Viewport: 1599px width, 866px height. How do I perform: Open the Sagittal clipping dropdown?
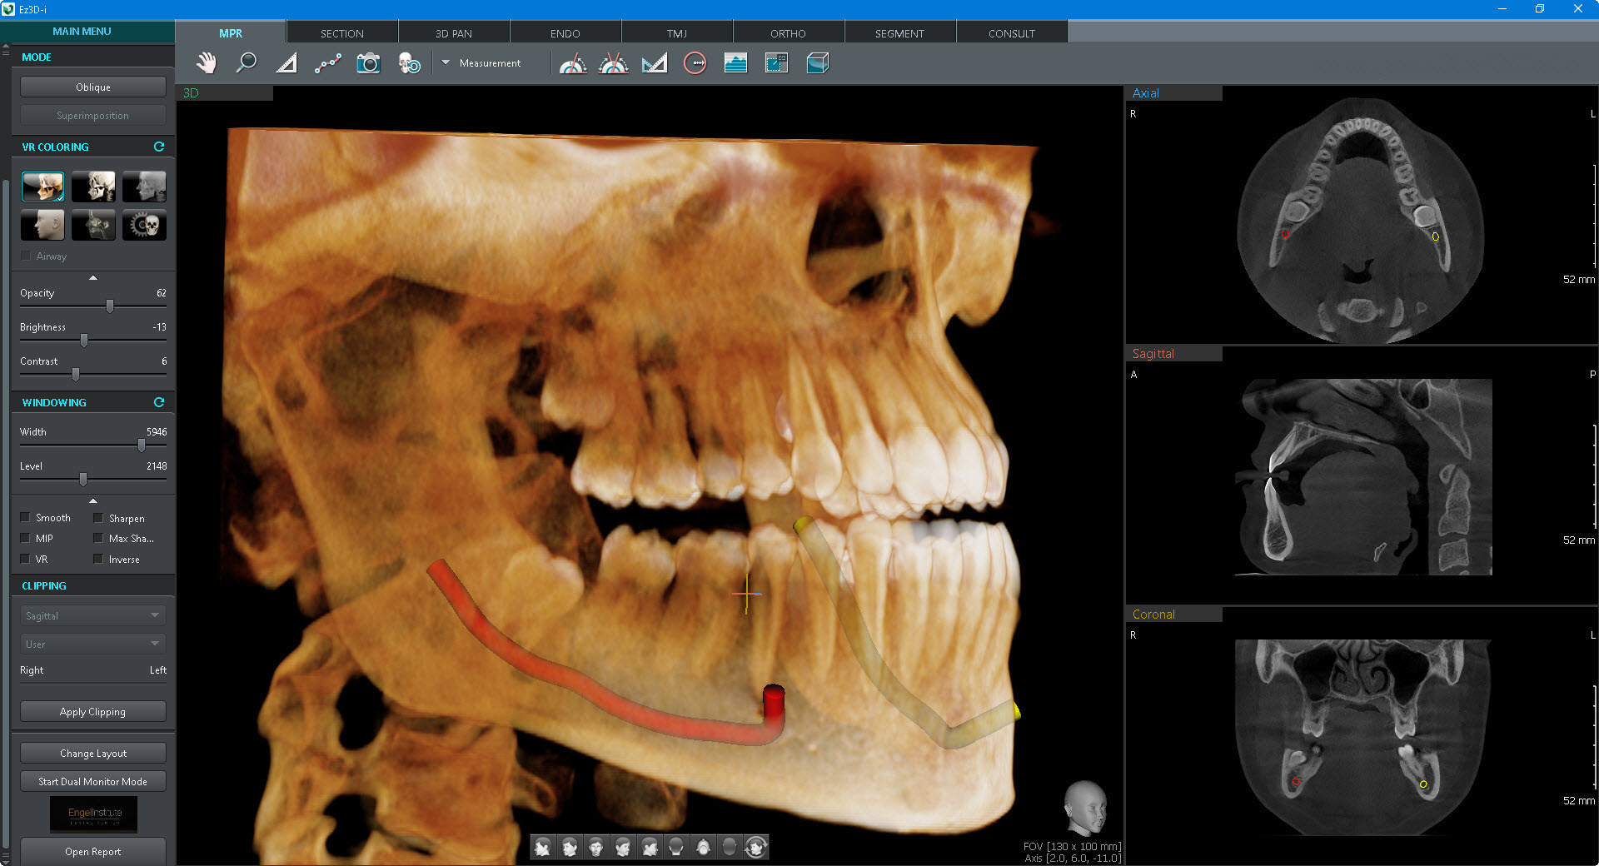pyautogui.click(x=92, y=615)
